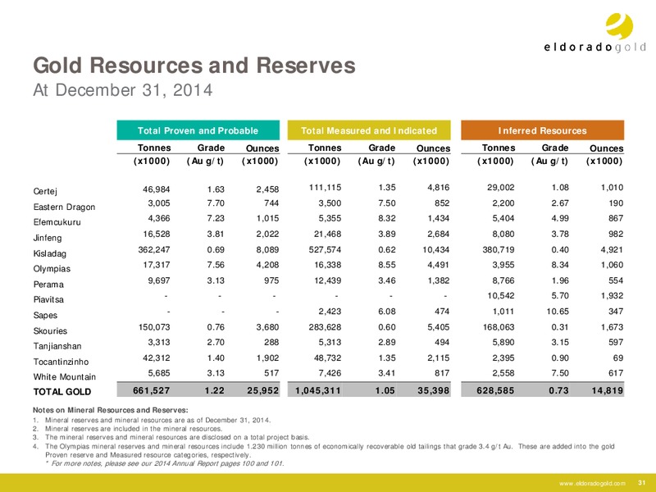The height and width of the screenshot is (492, 656).
Task: Click Skouries measured tonnes 283,628
Action: pyautogui.click(x=325, y=327)
